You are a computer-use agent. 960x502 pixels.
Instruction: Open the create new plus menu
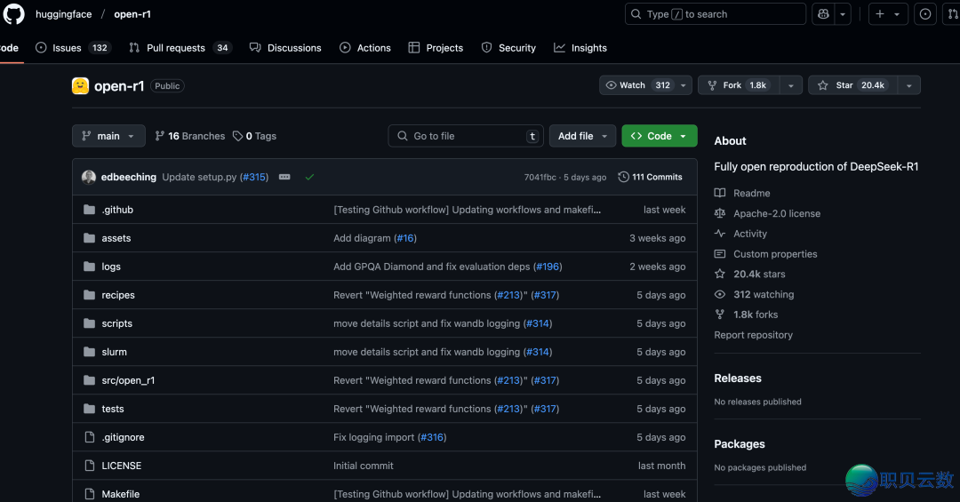888,13
